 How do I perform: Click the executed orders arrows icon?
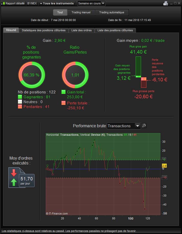(x=14, y=178)
